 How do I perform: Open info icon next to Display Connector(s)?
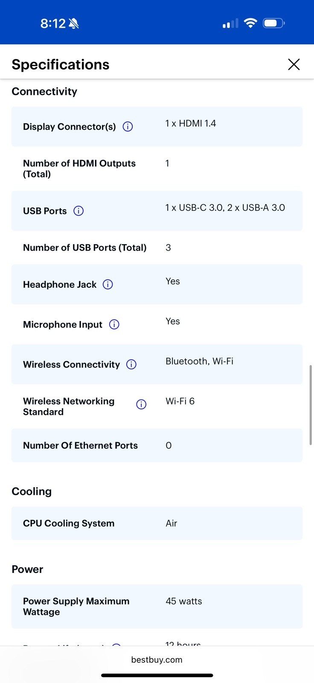tap(128, 127)
